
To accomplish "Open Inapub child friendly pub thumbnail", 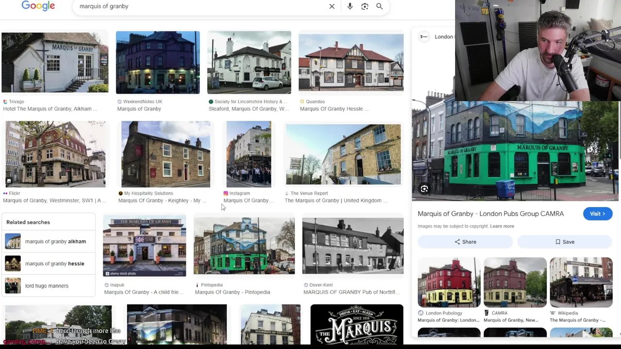I will coord(144,246).
